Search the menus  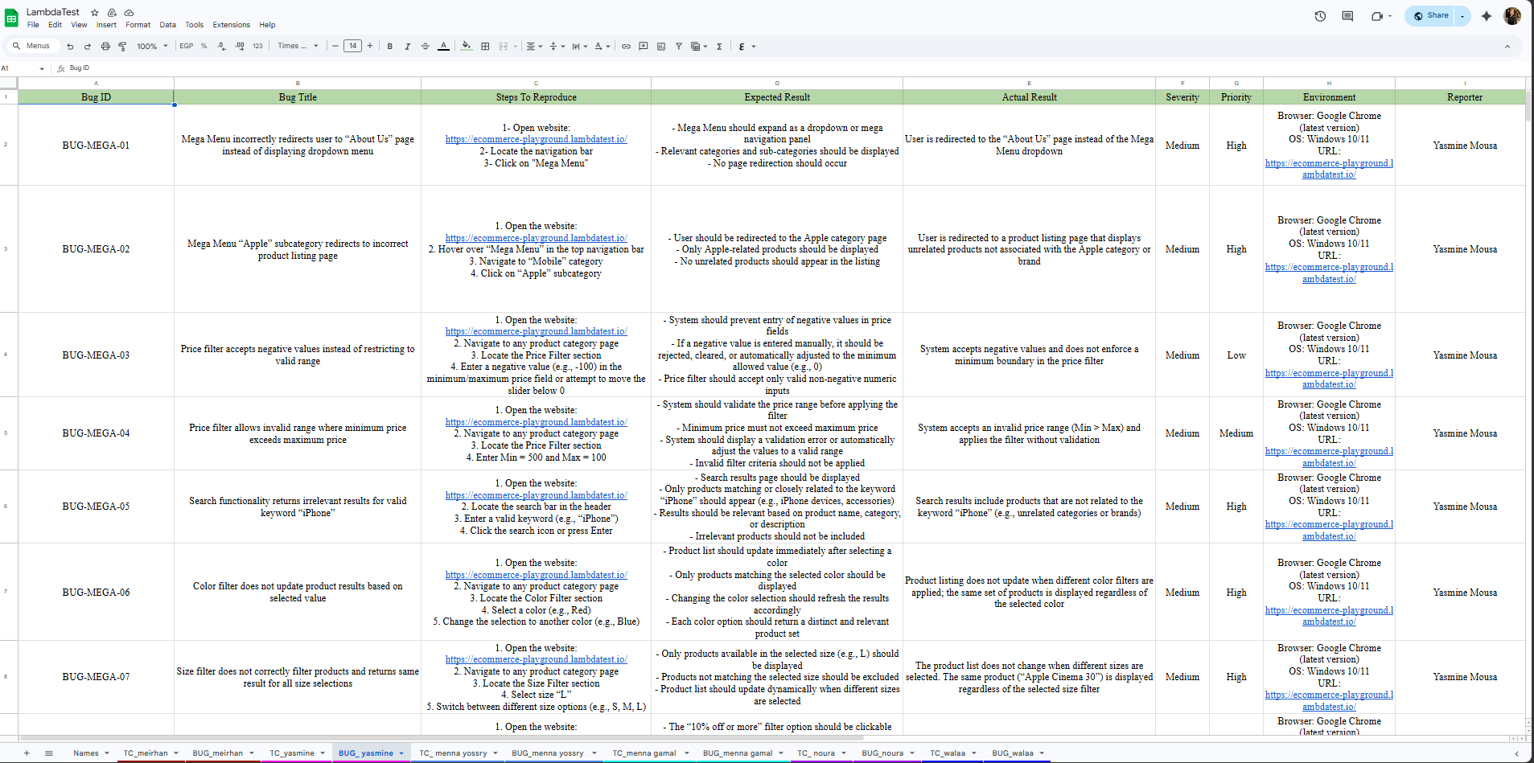33,46
